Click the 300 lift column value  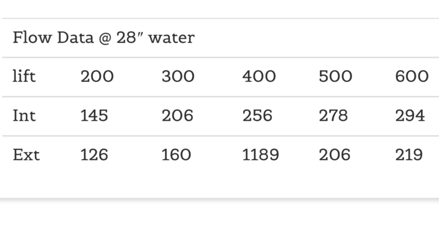[178, 76]
